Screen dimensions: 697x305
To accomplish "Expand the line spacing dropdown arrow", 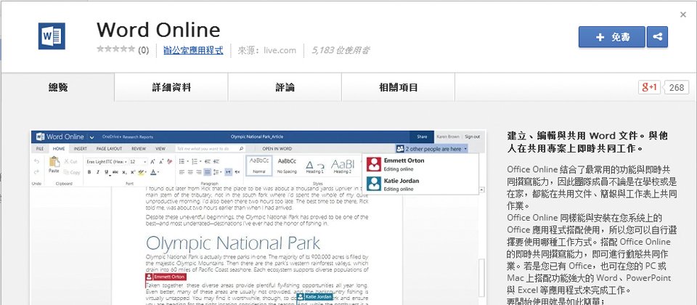I will pyautogui.click(x=221, y=172).
